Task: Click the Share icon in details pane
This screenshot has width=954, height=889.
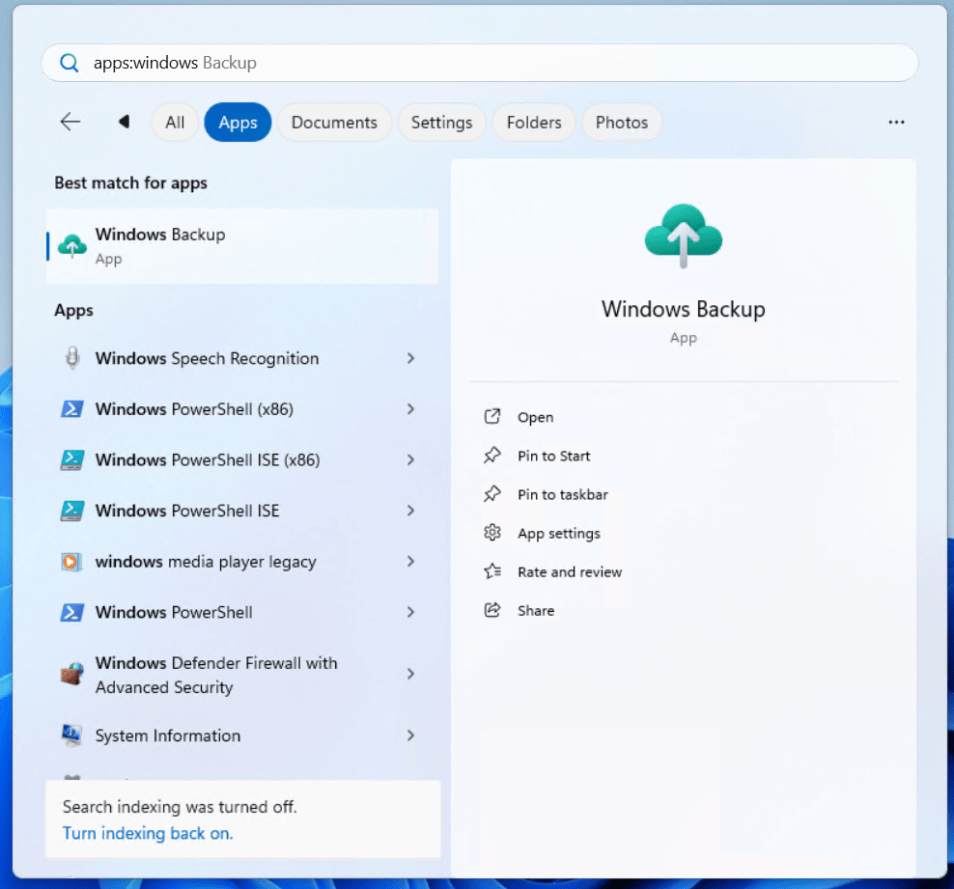Action: point(492,610)
